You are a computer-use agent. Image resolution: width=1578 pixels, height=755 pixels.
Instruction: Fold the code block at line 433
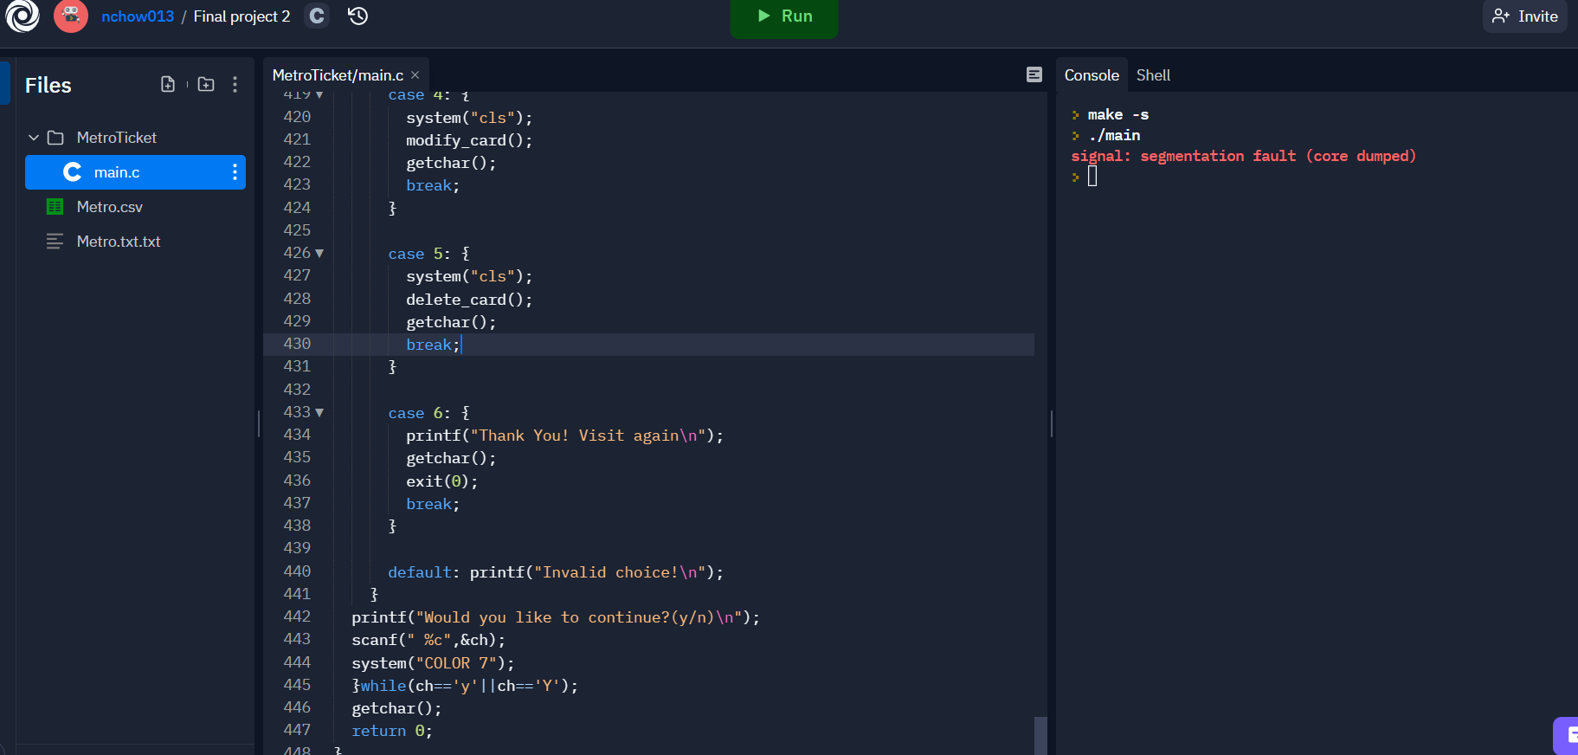[319, 413]
